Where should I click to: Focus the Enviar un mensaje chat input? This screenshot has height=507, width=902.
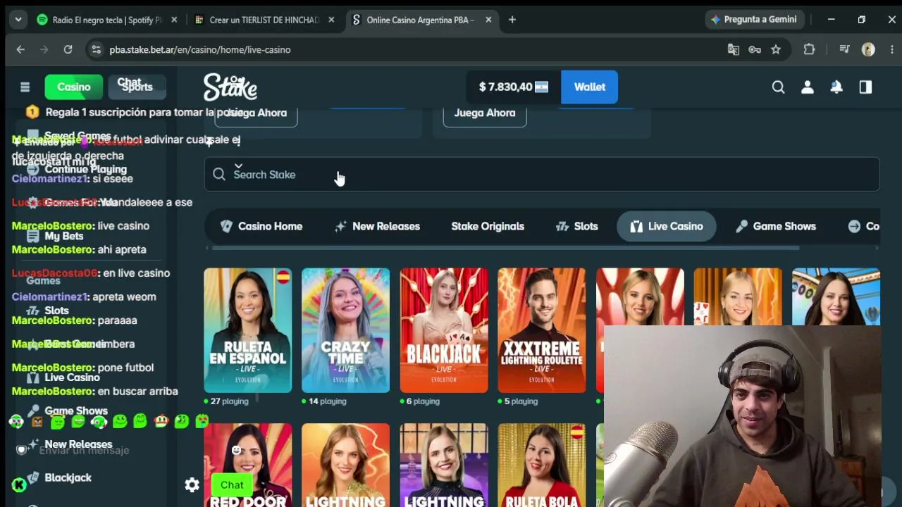click(x=85, y=450)
